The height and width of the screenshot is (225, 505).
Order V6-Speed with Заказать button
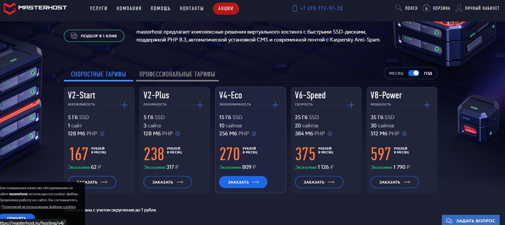(x=319, y=182)
